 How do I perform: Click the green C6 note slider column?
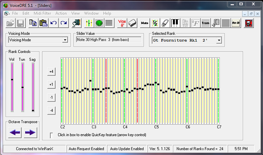click(187, 91)
